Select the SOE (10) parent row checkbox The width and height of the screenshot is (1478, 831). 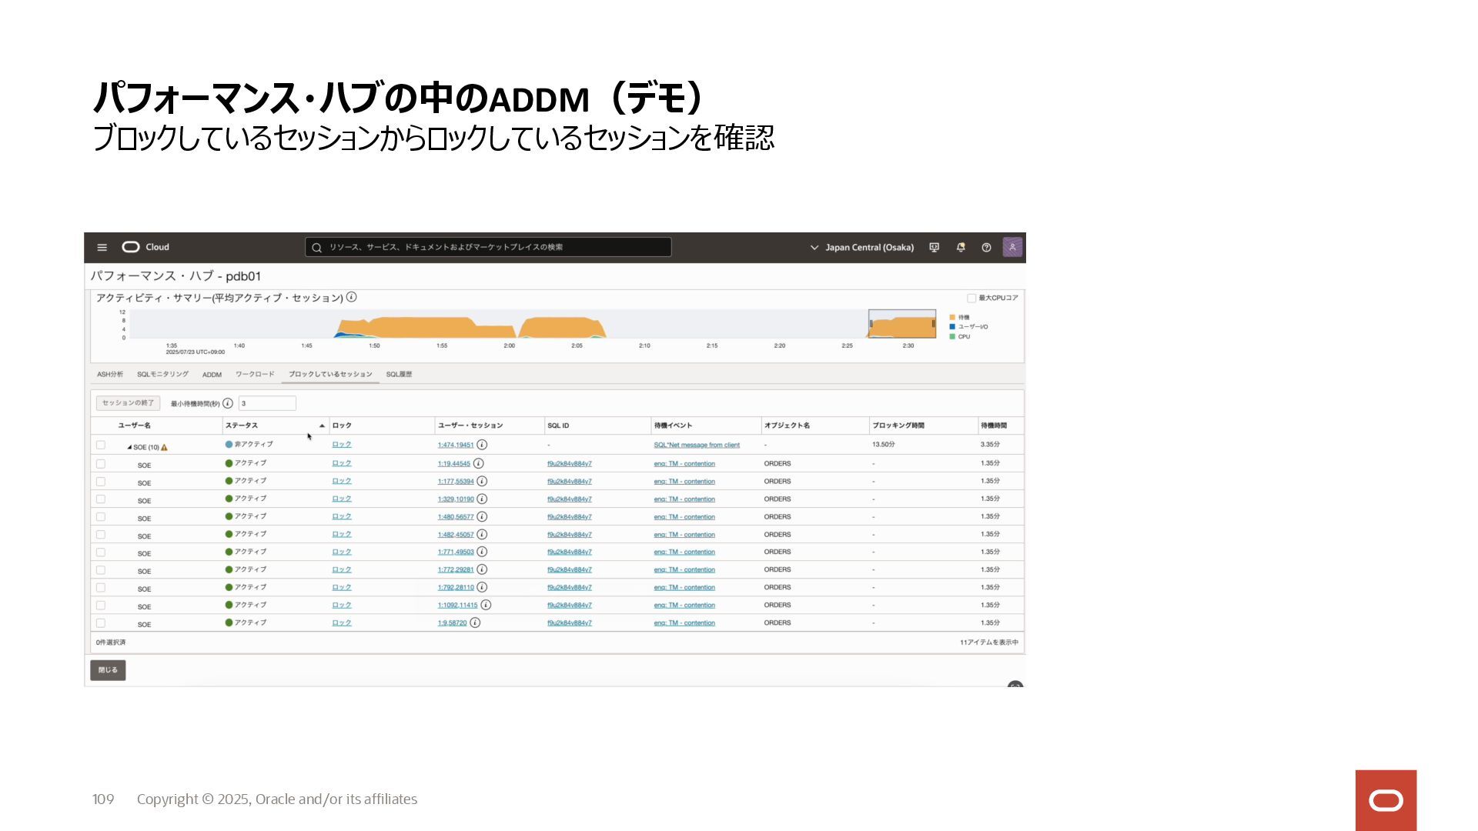pyautogui.click(x=101, y=445)
